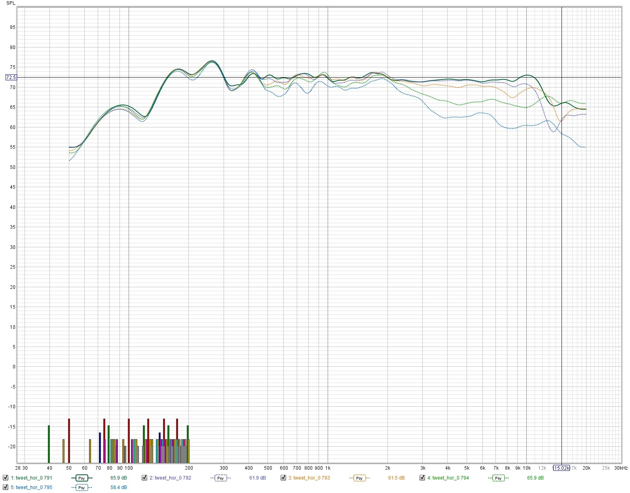Click the solid green Psy line sample for trace 1

tap(82, 478)
